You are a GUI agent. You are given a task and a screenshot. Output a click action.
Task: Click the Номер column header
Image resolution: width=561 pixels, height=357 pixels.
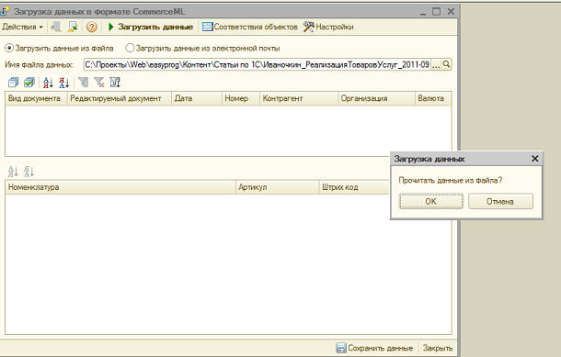(241, 98)
